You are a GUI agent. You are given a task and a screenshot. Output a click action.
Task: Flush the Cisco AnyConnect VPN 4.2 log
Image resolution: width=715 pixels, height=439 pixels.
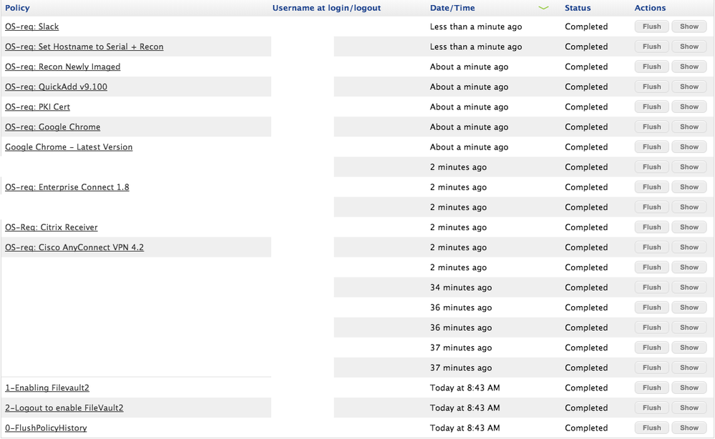(651, 247)
